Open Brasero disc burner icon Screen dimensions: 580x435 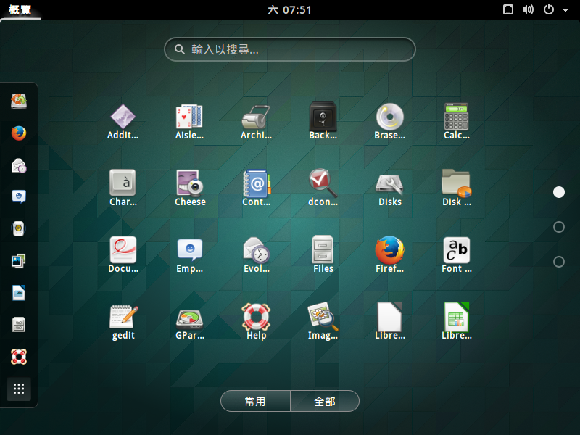click(389, 117)
